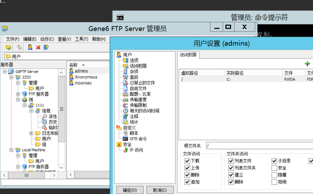Expand the 日志和报 tree node
313x194 pixels.
[31, 133]
